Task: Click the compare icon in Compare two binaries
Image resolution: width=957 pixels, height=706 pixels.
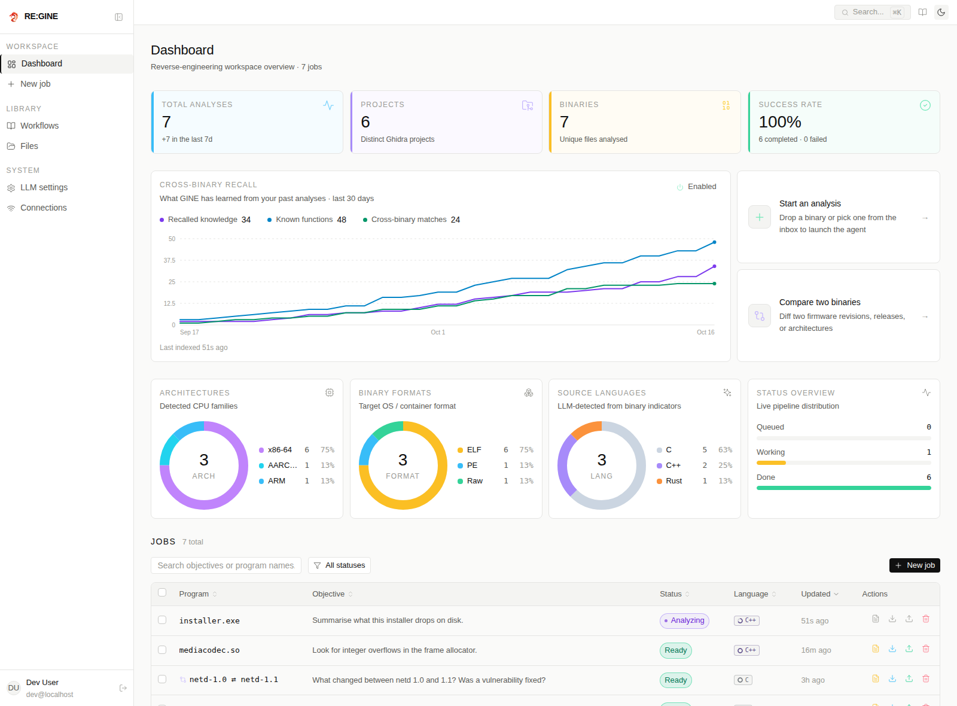Action: point(760,316)
